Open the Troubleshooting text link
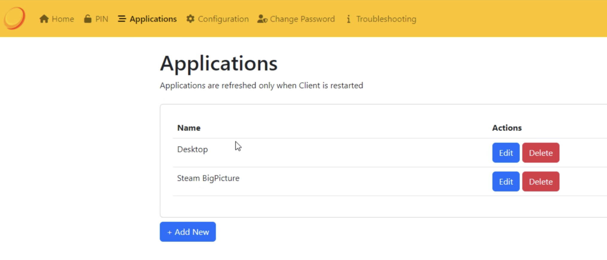This screenshot has height=260, width=607. [x=386, y=19]
